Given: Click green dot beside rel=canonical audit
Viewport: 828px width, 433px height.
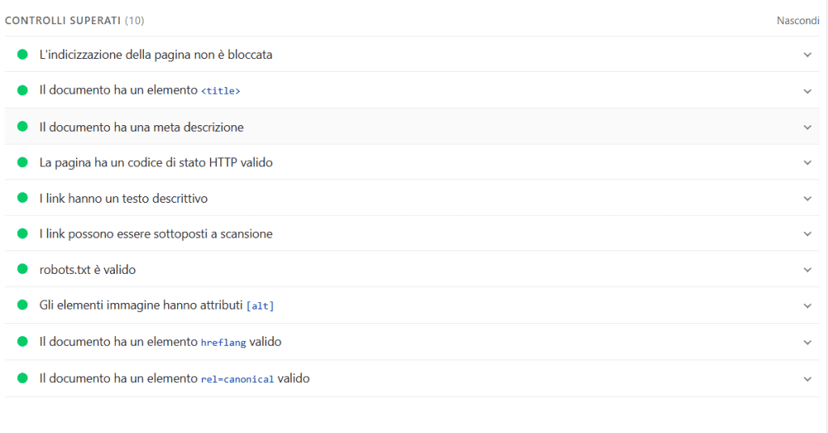Looking at the screenshot, I should pyautogui.click(x=23, y=378).
